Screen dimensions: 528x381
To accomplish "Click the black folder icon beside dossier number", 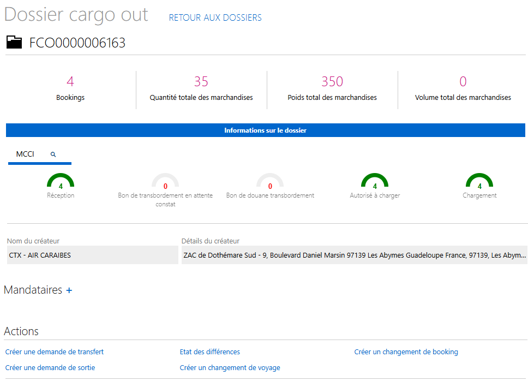I will [x=14, y=43].
